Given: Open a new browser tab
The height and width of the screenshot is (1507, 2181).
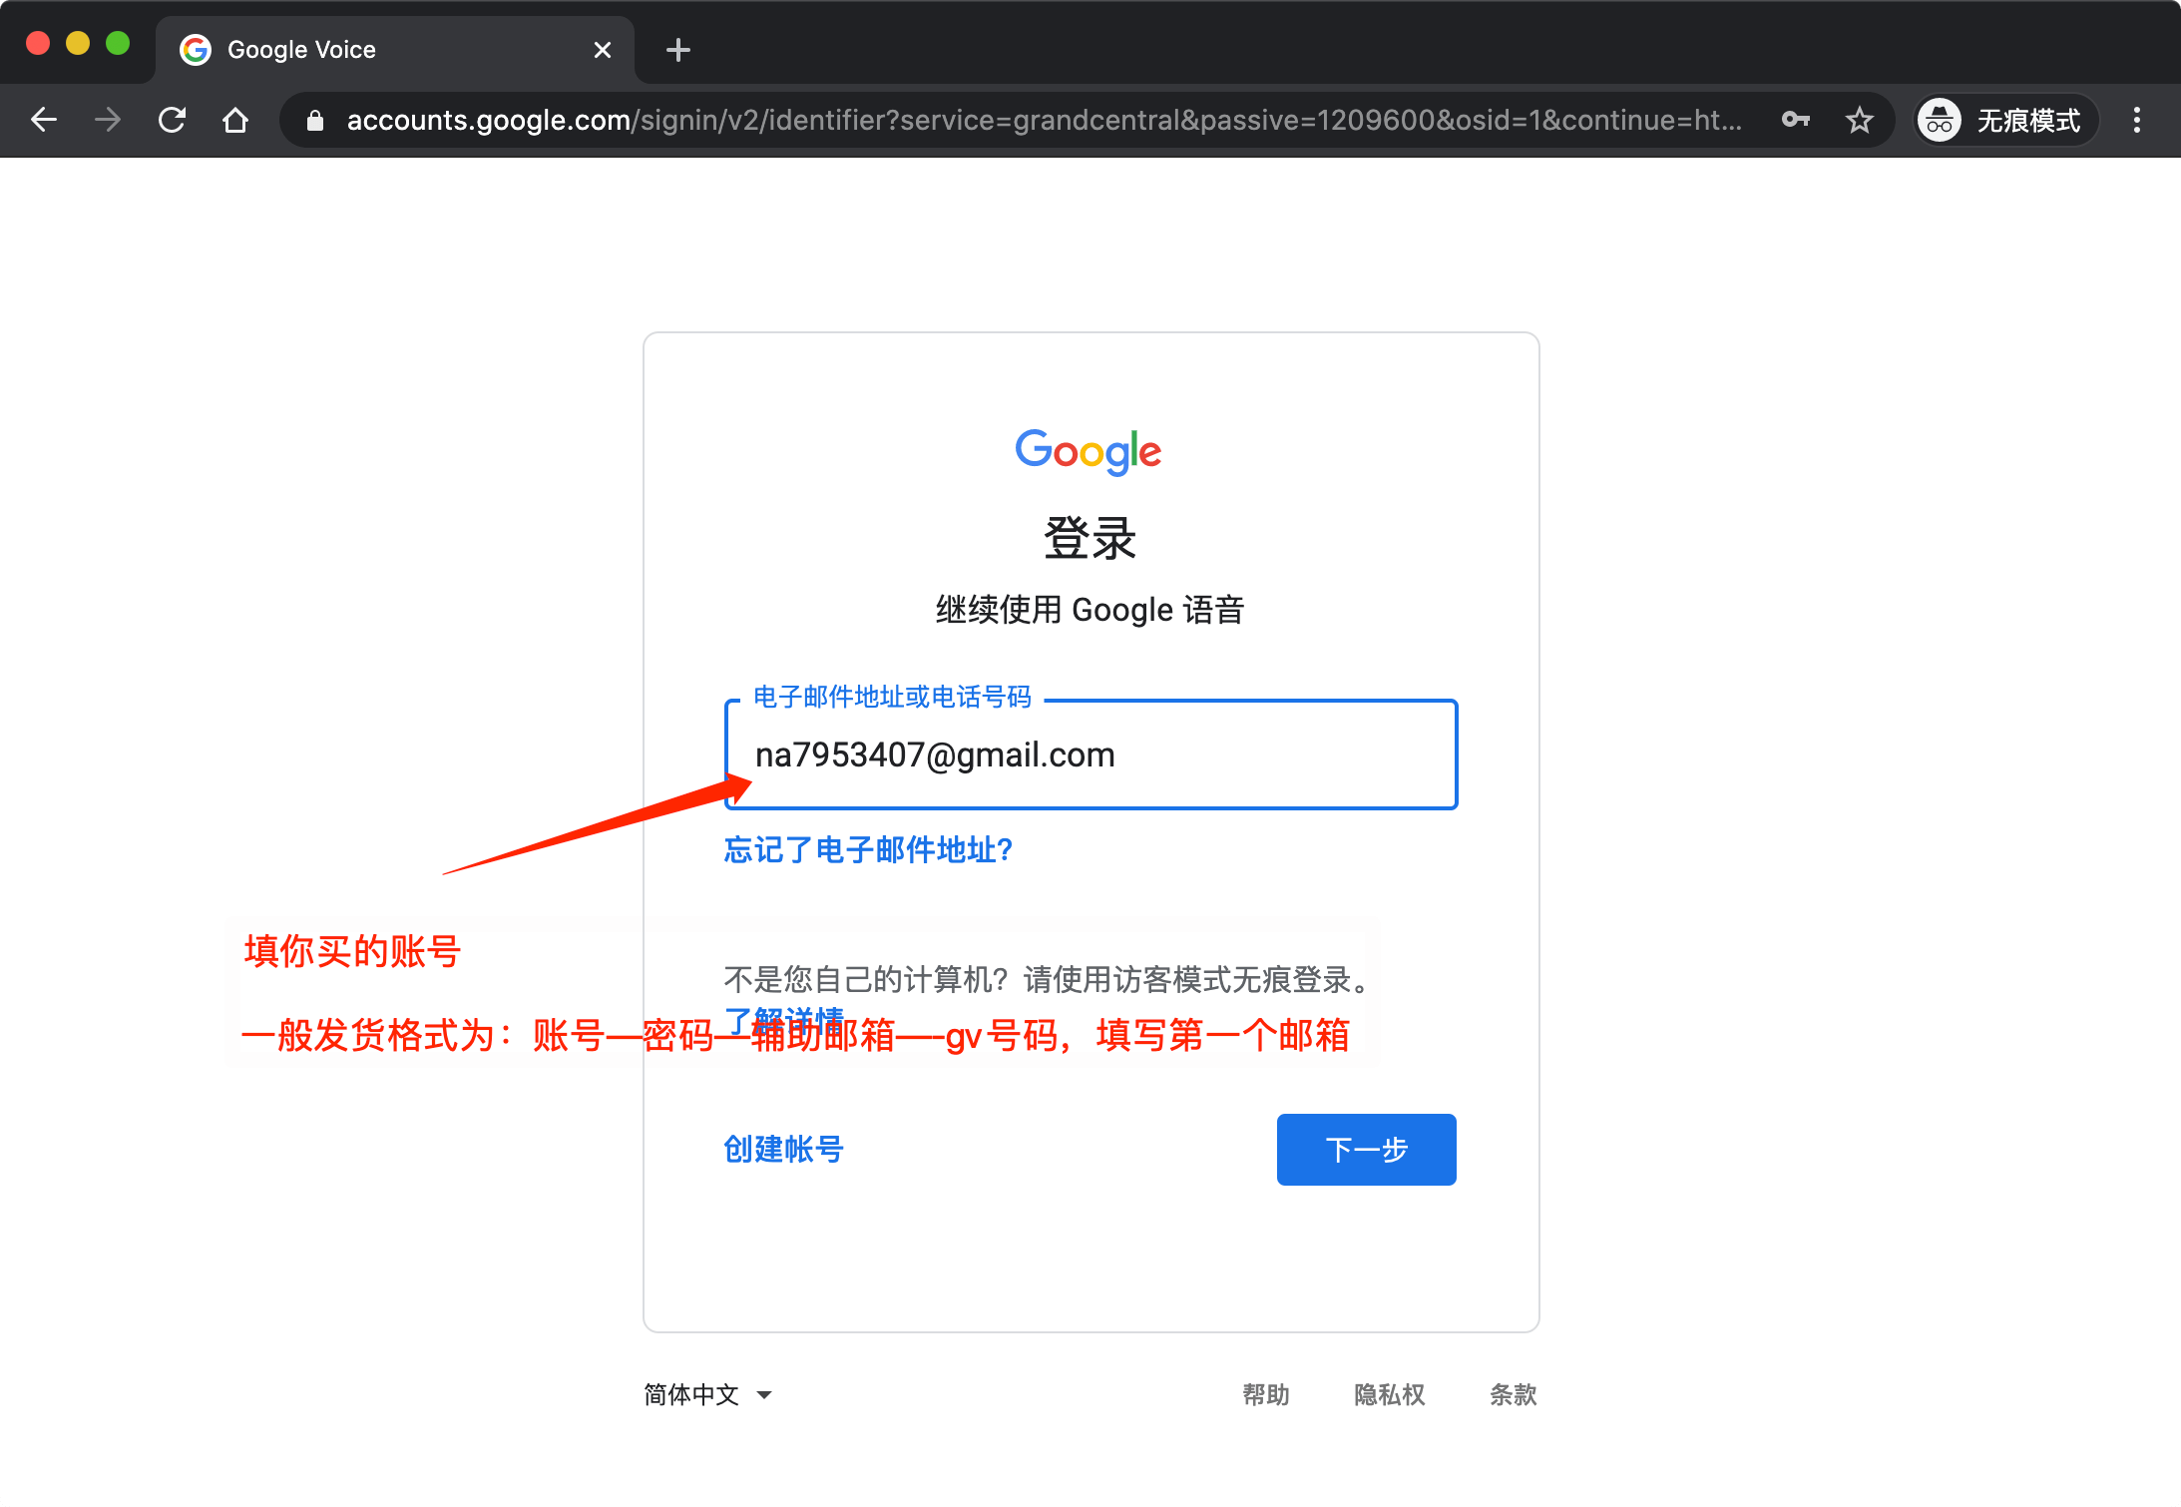Looking at the screenshot, I should tap(678, 50).
